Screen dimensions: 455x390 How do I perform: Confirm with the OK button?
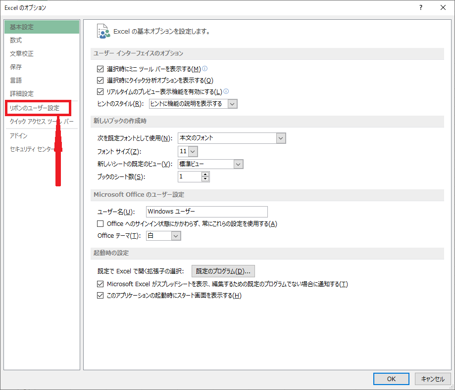391,379
